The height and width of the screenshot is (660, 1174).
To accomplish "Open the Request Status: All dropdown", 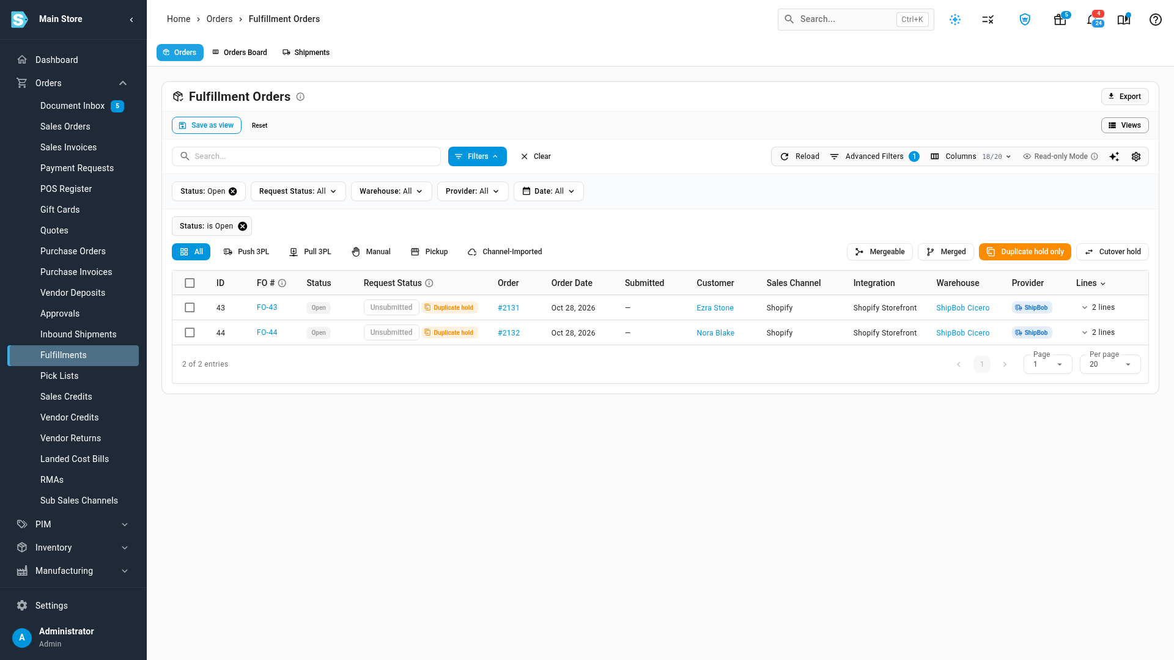I will 298,191.
